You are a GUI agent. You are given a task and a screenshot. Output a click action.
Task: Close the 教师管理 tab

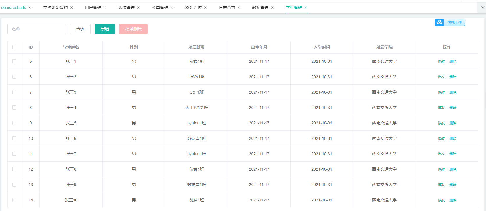tap(273, 8)
